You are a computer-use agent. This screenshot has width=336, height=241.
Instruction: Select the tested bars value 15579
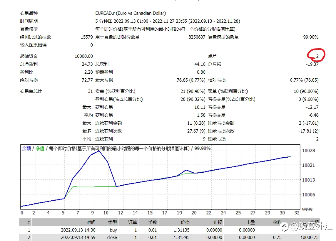87,37
